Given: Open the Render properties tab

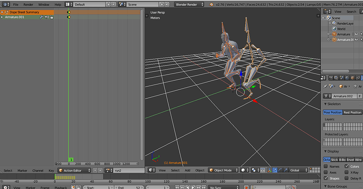Looking at the screenshot, I should coord(331,78).
